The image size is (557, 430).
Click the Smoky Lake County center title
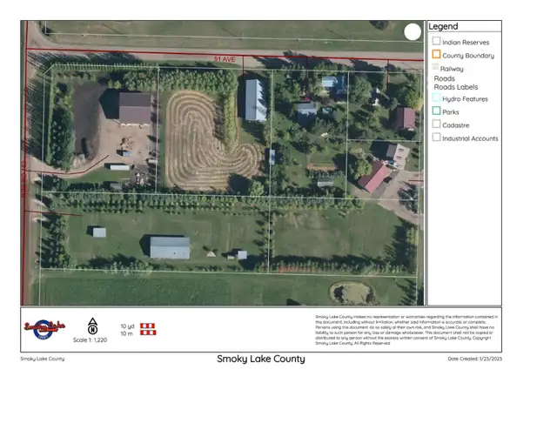point(261,359)
